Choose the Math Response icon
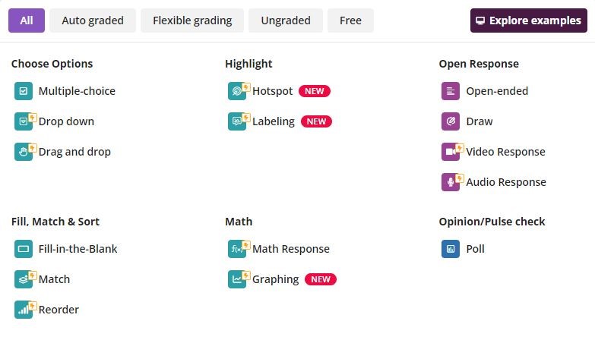Image resolution: width=595 pixels, height=340 pixels. click(237, 249)
